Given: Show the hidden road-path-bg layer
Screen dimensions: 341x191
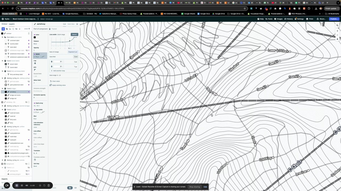Looking at the screenshot, I should (x=27, y=150).
